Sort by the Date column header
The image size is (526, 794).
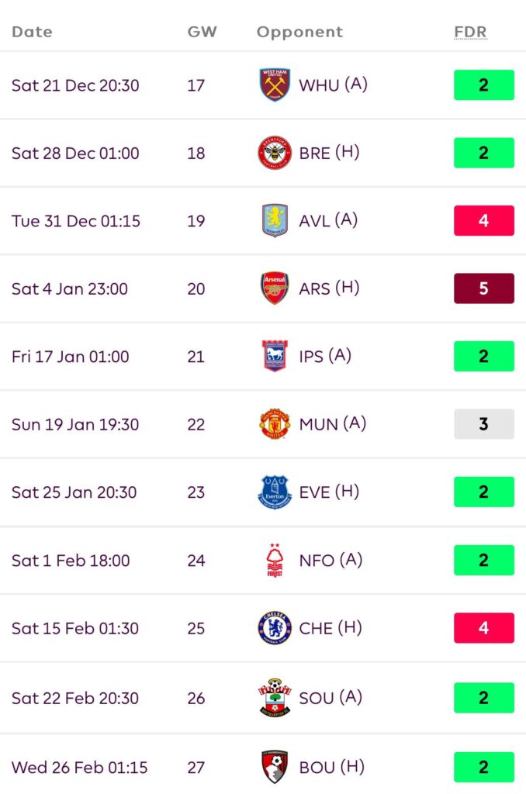[x=32, y=32]
